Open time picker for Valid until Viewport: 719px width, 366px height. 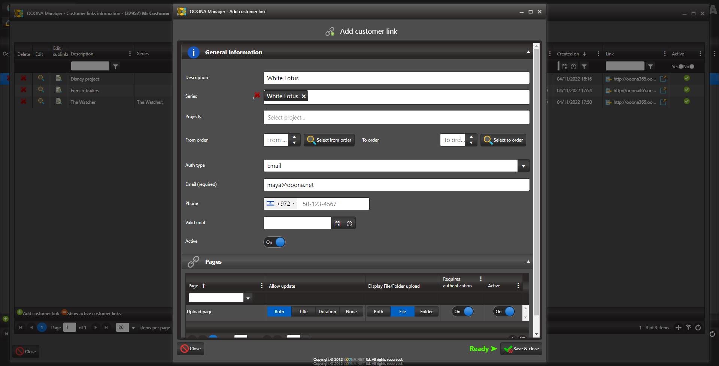click(349, 223)
